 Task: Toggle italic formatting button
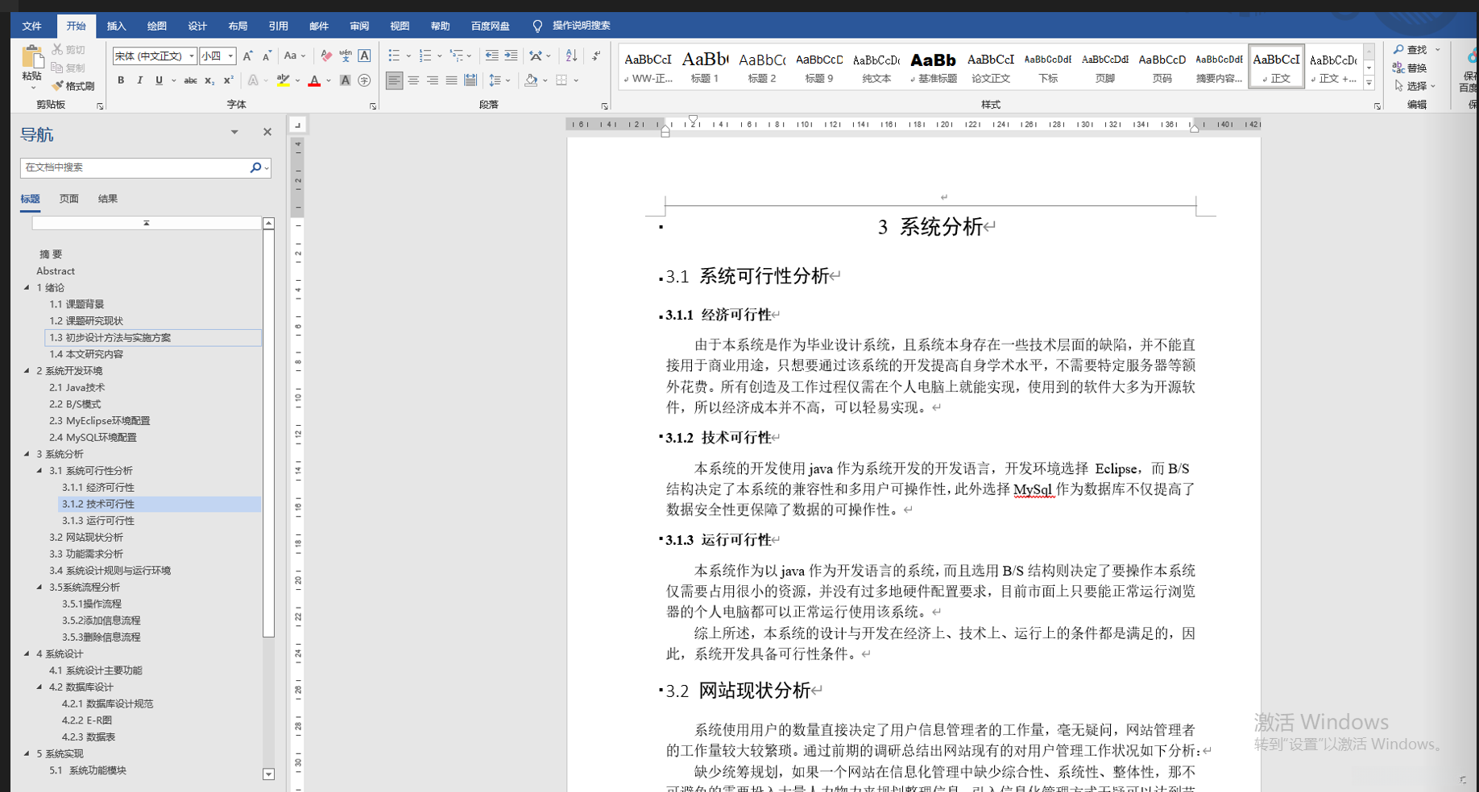coord(140,80)
